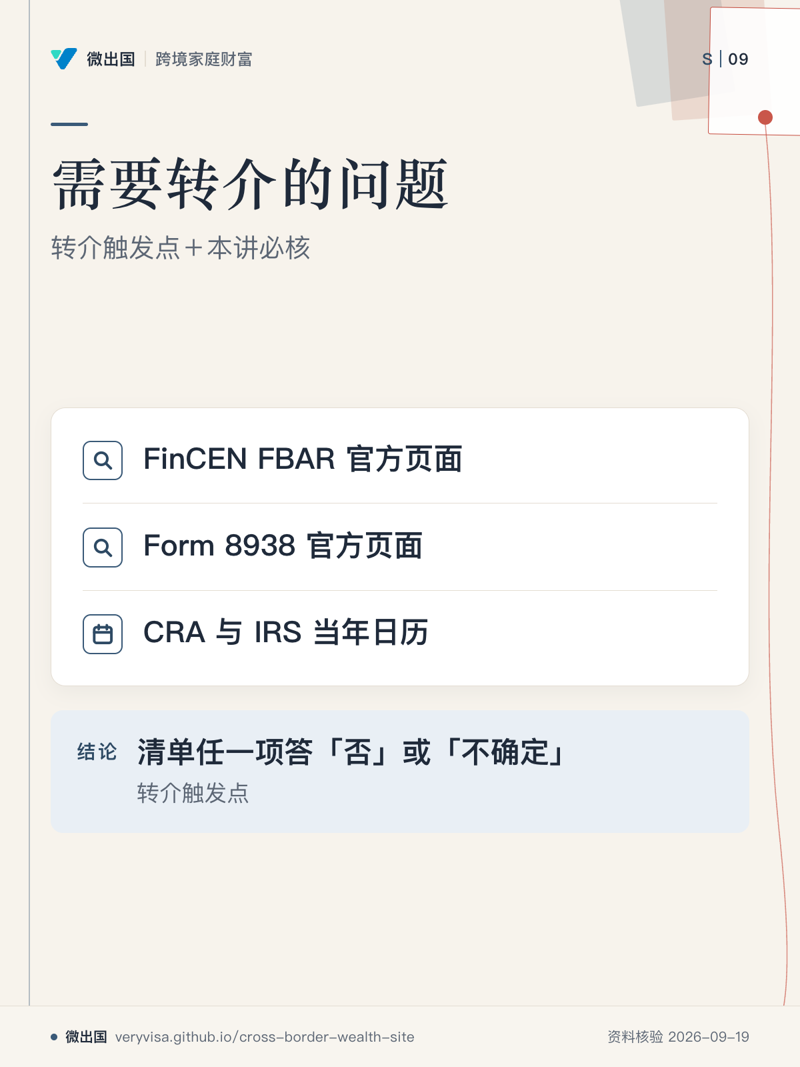Click the red dot on bookmark card
800x1067 pixels.
click(765, 117)
